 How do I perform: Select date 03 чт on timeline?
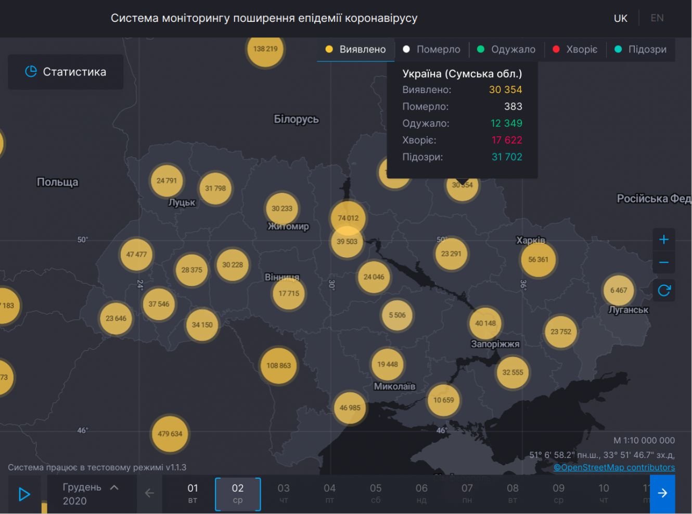[x=284, y=493]
